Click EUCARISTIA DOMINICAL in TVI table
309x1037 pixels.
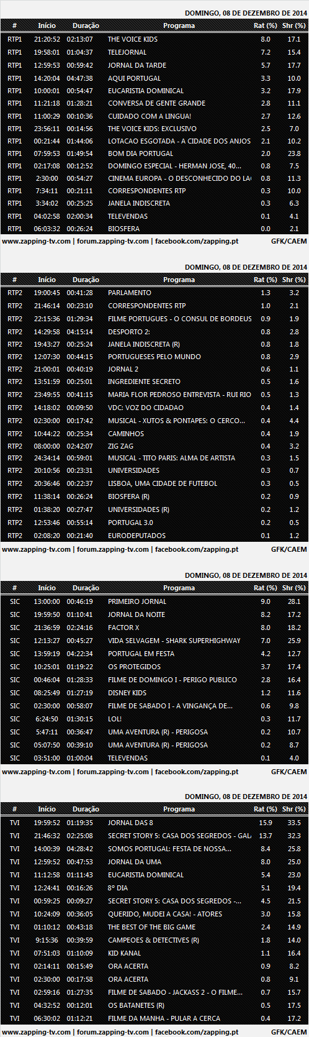(146, 875)
